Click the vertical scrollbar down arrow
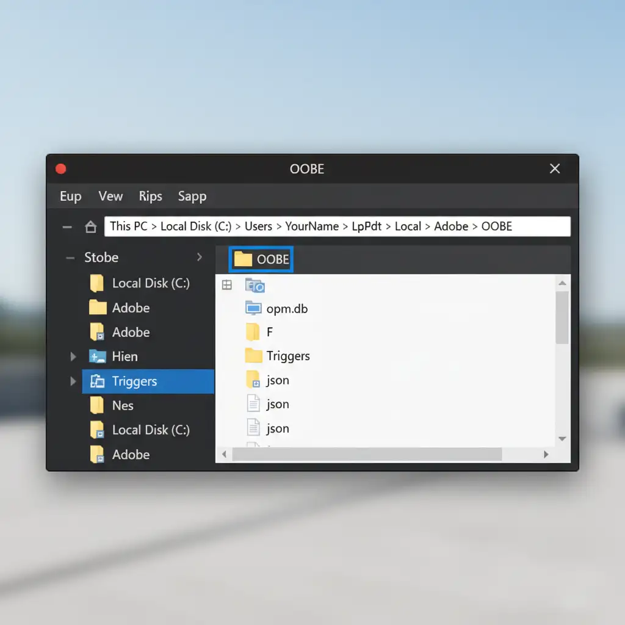The height and width of the screenshot is (625, 625). 562,439
